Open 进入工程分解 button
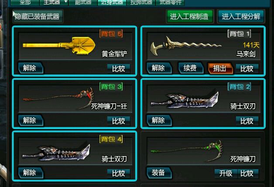Screen dimensions: 274x187 tap(241, 17)
